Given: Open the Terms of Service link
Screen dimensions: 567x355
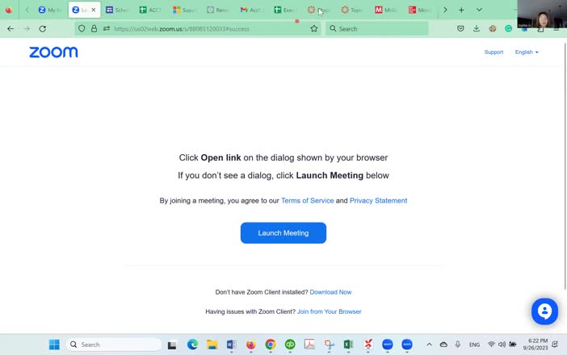Looking at the screenshot, I should pos(307,201).
